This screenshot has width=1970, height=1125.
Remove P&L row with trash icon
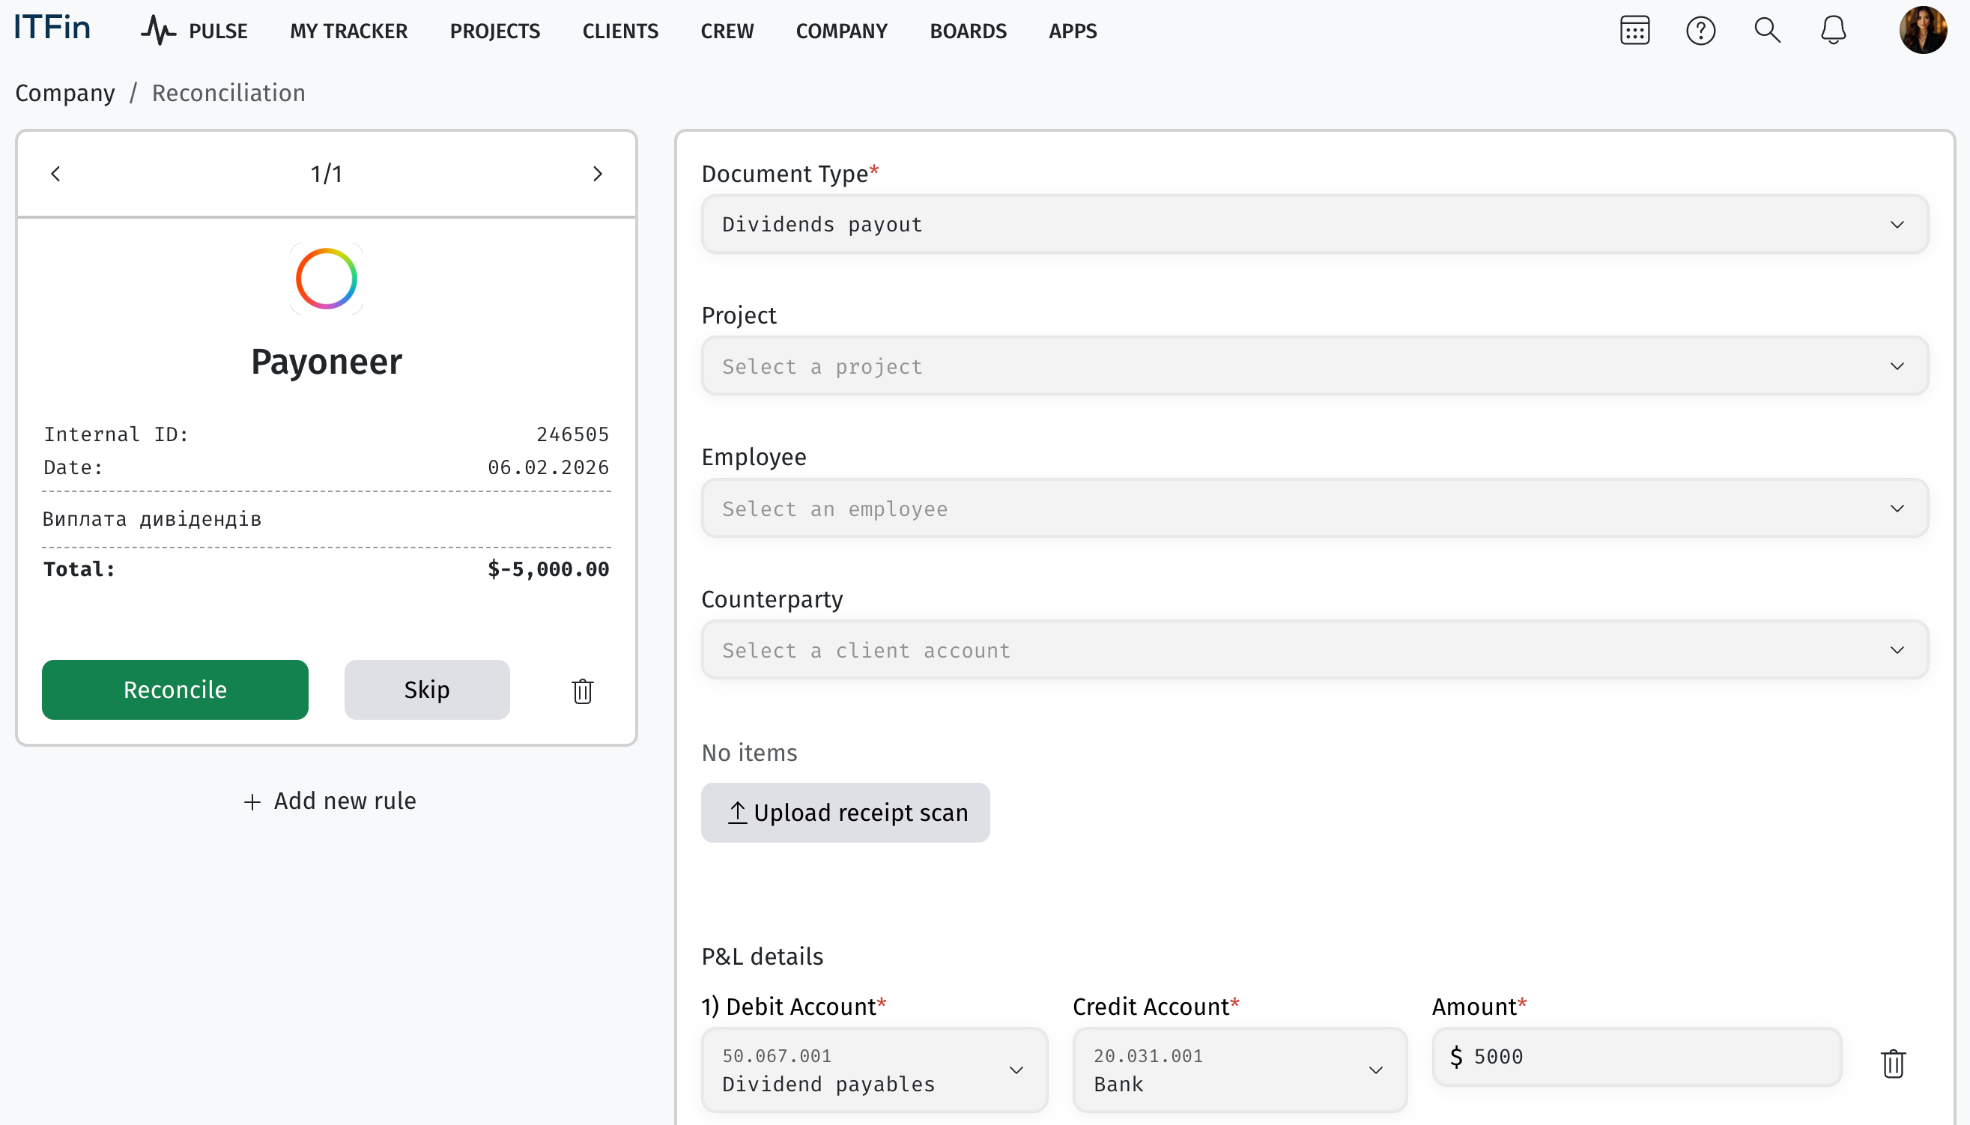point(1893,1064)
